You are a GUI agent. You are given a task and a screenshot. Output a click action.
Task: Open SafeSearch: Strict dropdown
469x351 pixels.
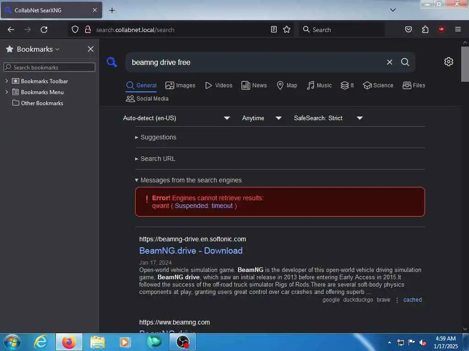(x=328, y=118)
